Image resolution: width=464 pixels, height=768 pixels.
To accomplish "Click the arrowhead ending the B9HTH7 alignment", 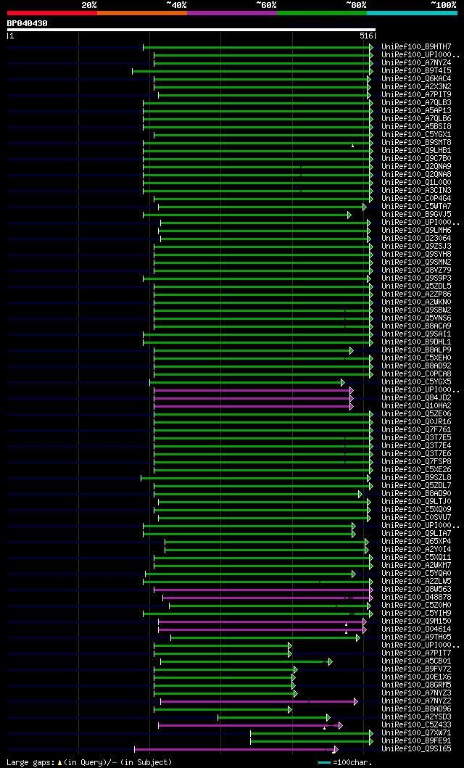I will [371, 47].
